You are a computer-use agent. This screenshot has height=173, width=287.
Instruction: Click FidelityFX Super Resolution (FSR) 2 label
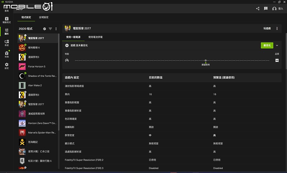pos(84,160)
